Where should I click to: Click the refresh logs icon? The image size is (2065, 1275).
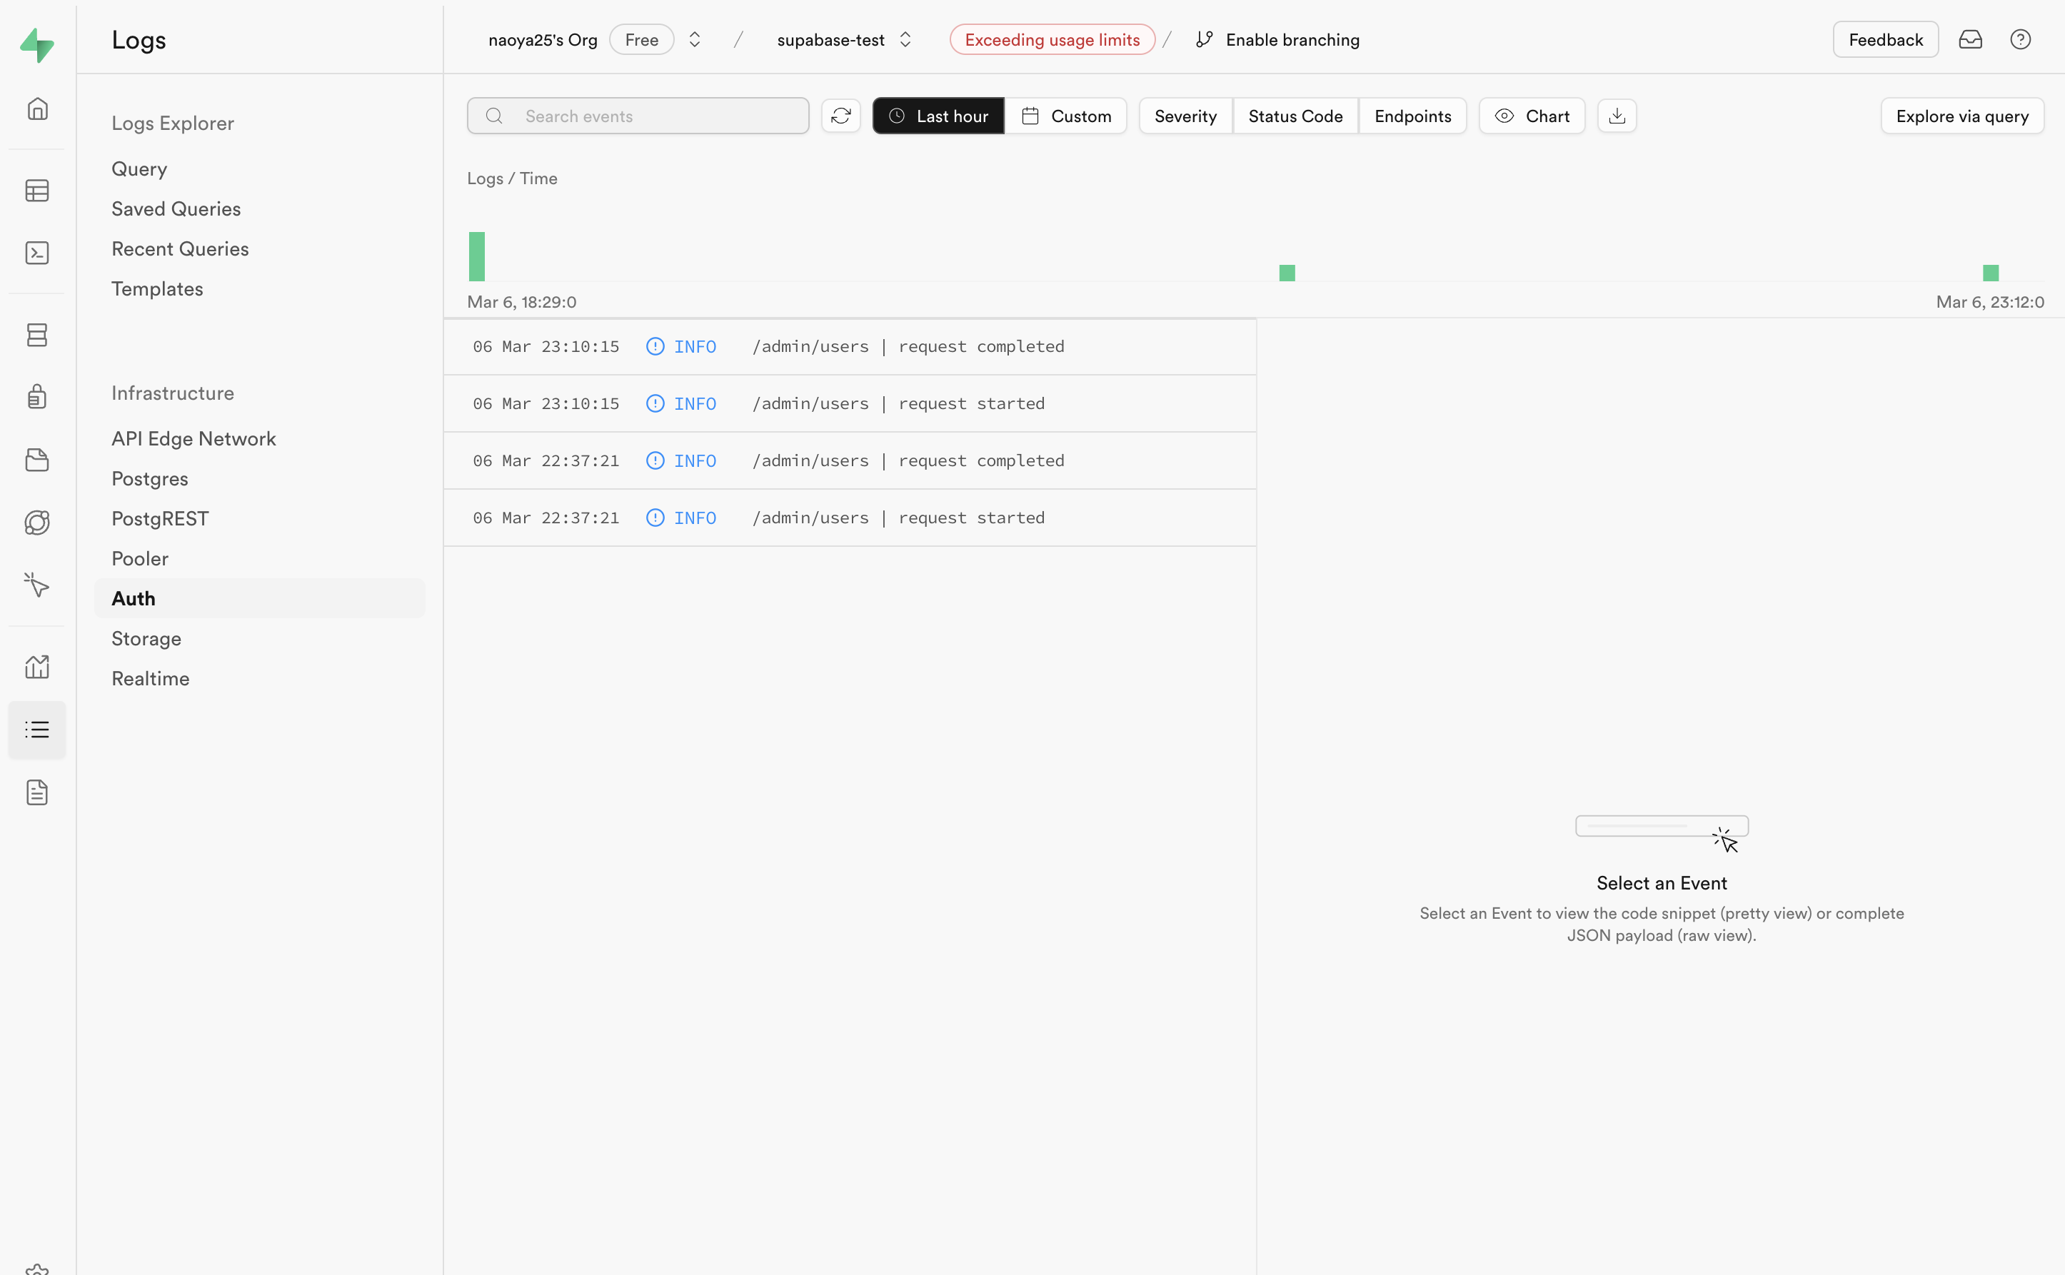[840, 116]
